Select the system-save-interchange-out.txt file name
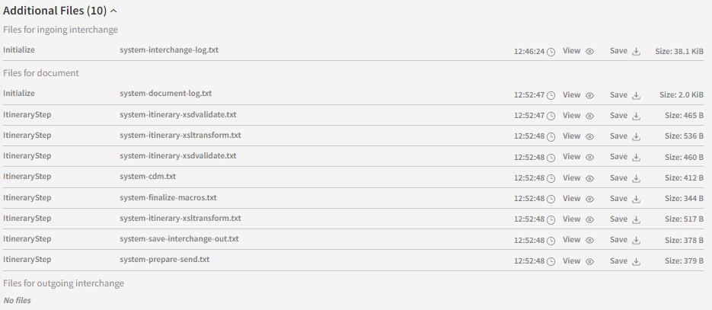This screenshot has height=310, width=712. [179, 238]
